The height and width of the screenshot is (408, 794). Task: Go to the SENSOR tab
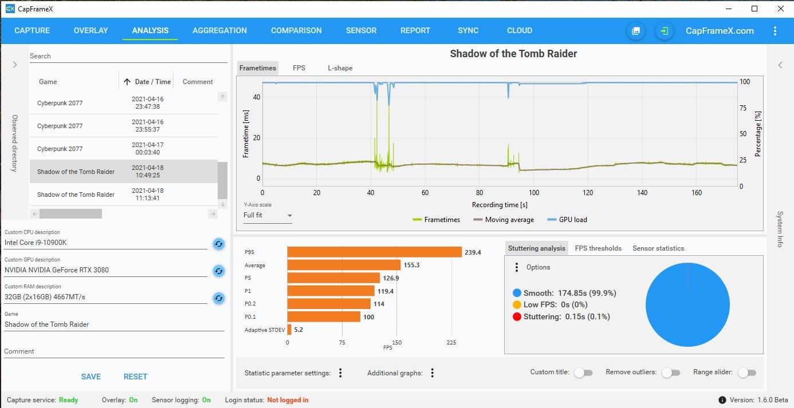tap(361, 30)
